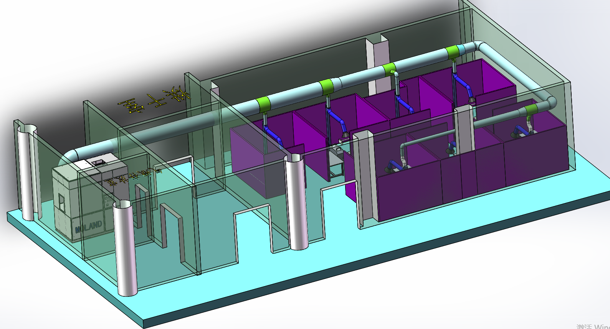This screenshot has width=610, height=329.
Task: Click the round column at the far left corner
Action: [27, 173]
